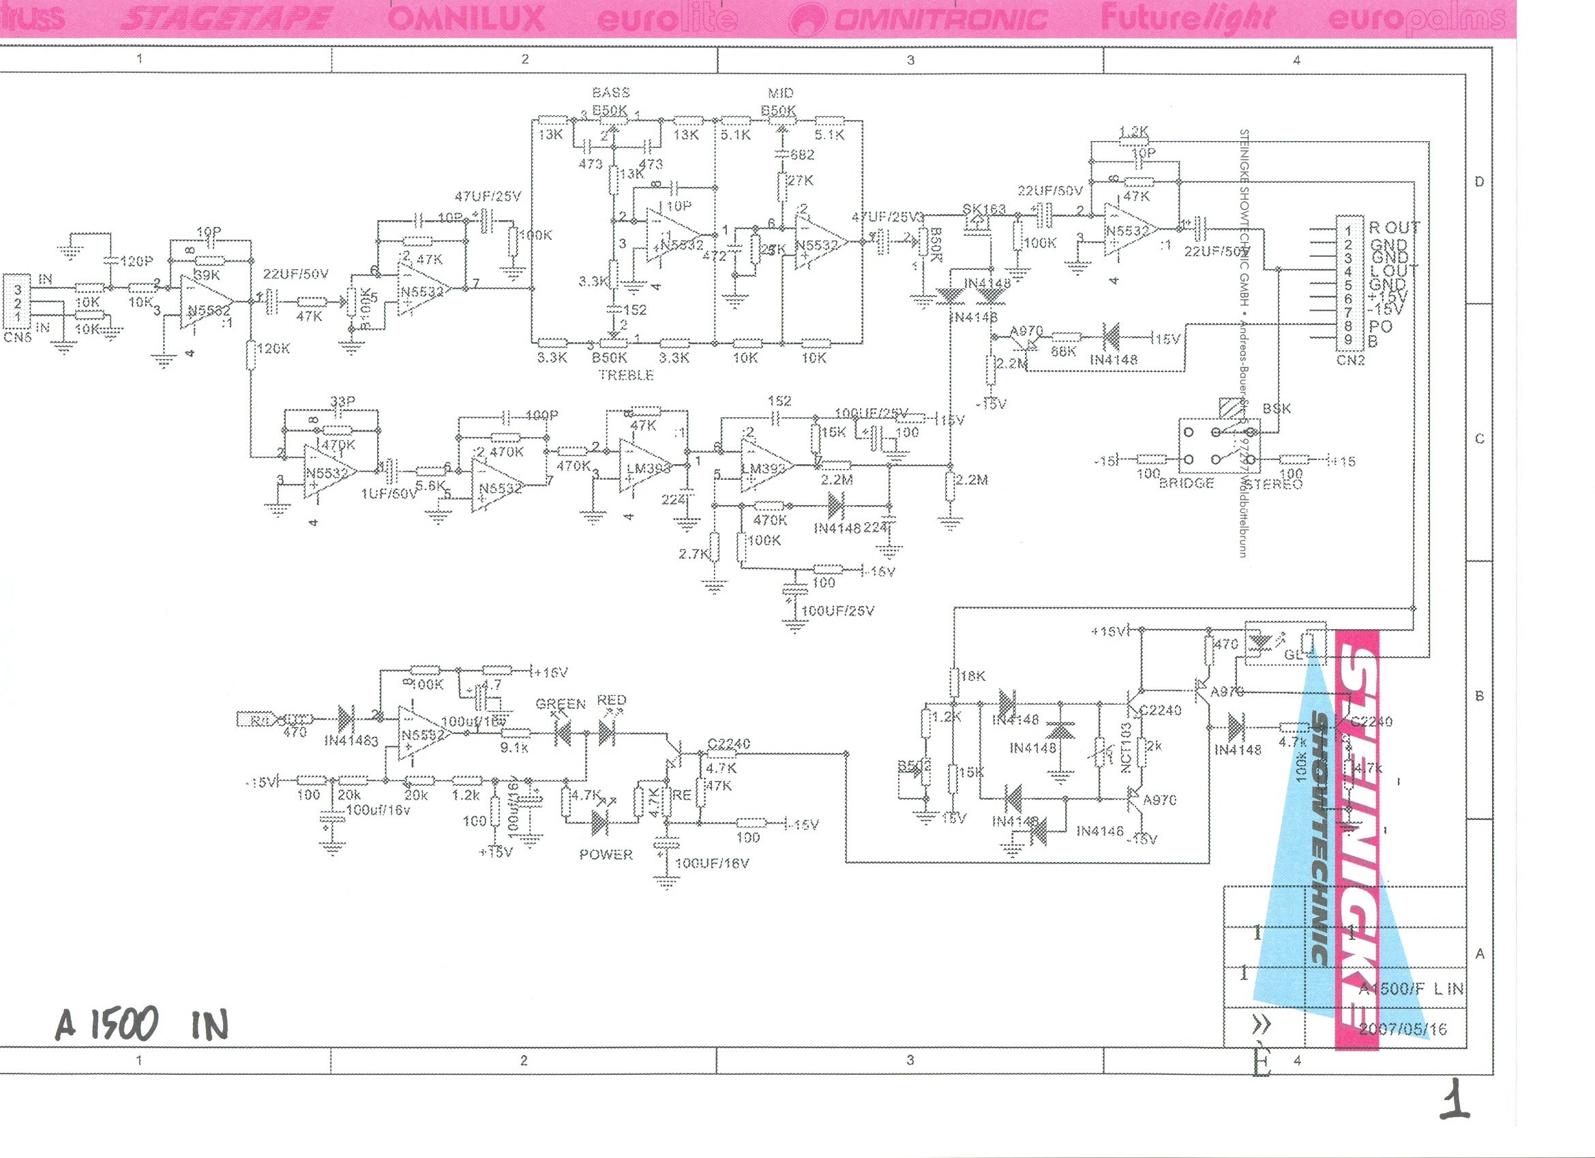Click the 'A1500/F L IN' title text
This screenshot has width=1595, height=1158.
1411,988
